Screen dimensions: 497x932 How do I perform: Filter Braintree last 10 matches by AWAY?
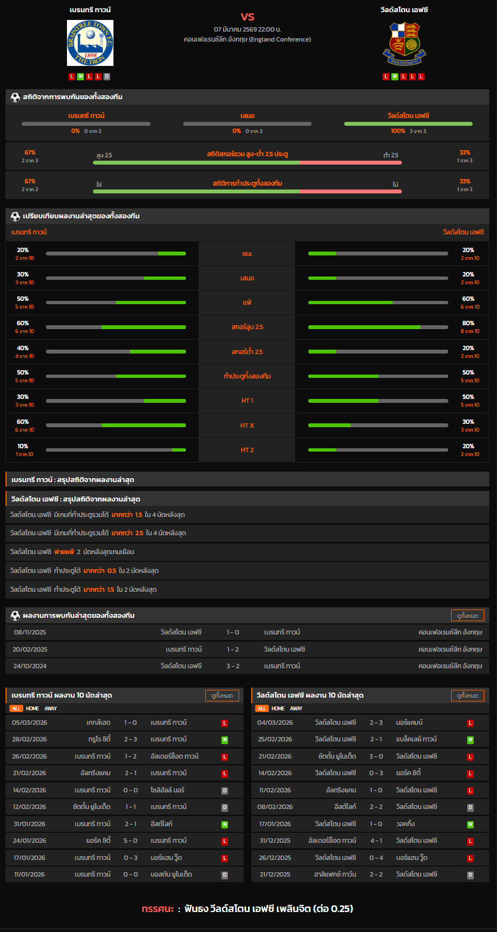coord(51,709)
